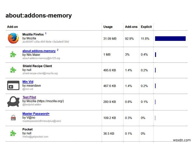
Task: Open the Master Password+ link
Action: click(x=36, y=114)
